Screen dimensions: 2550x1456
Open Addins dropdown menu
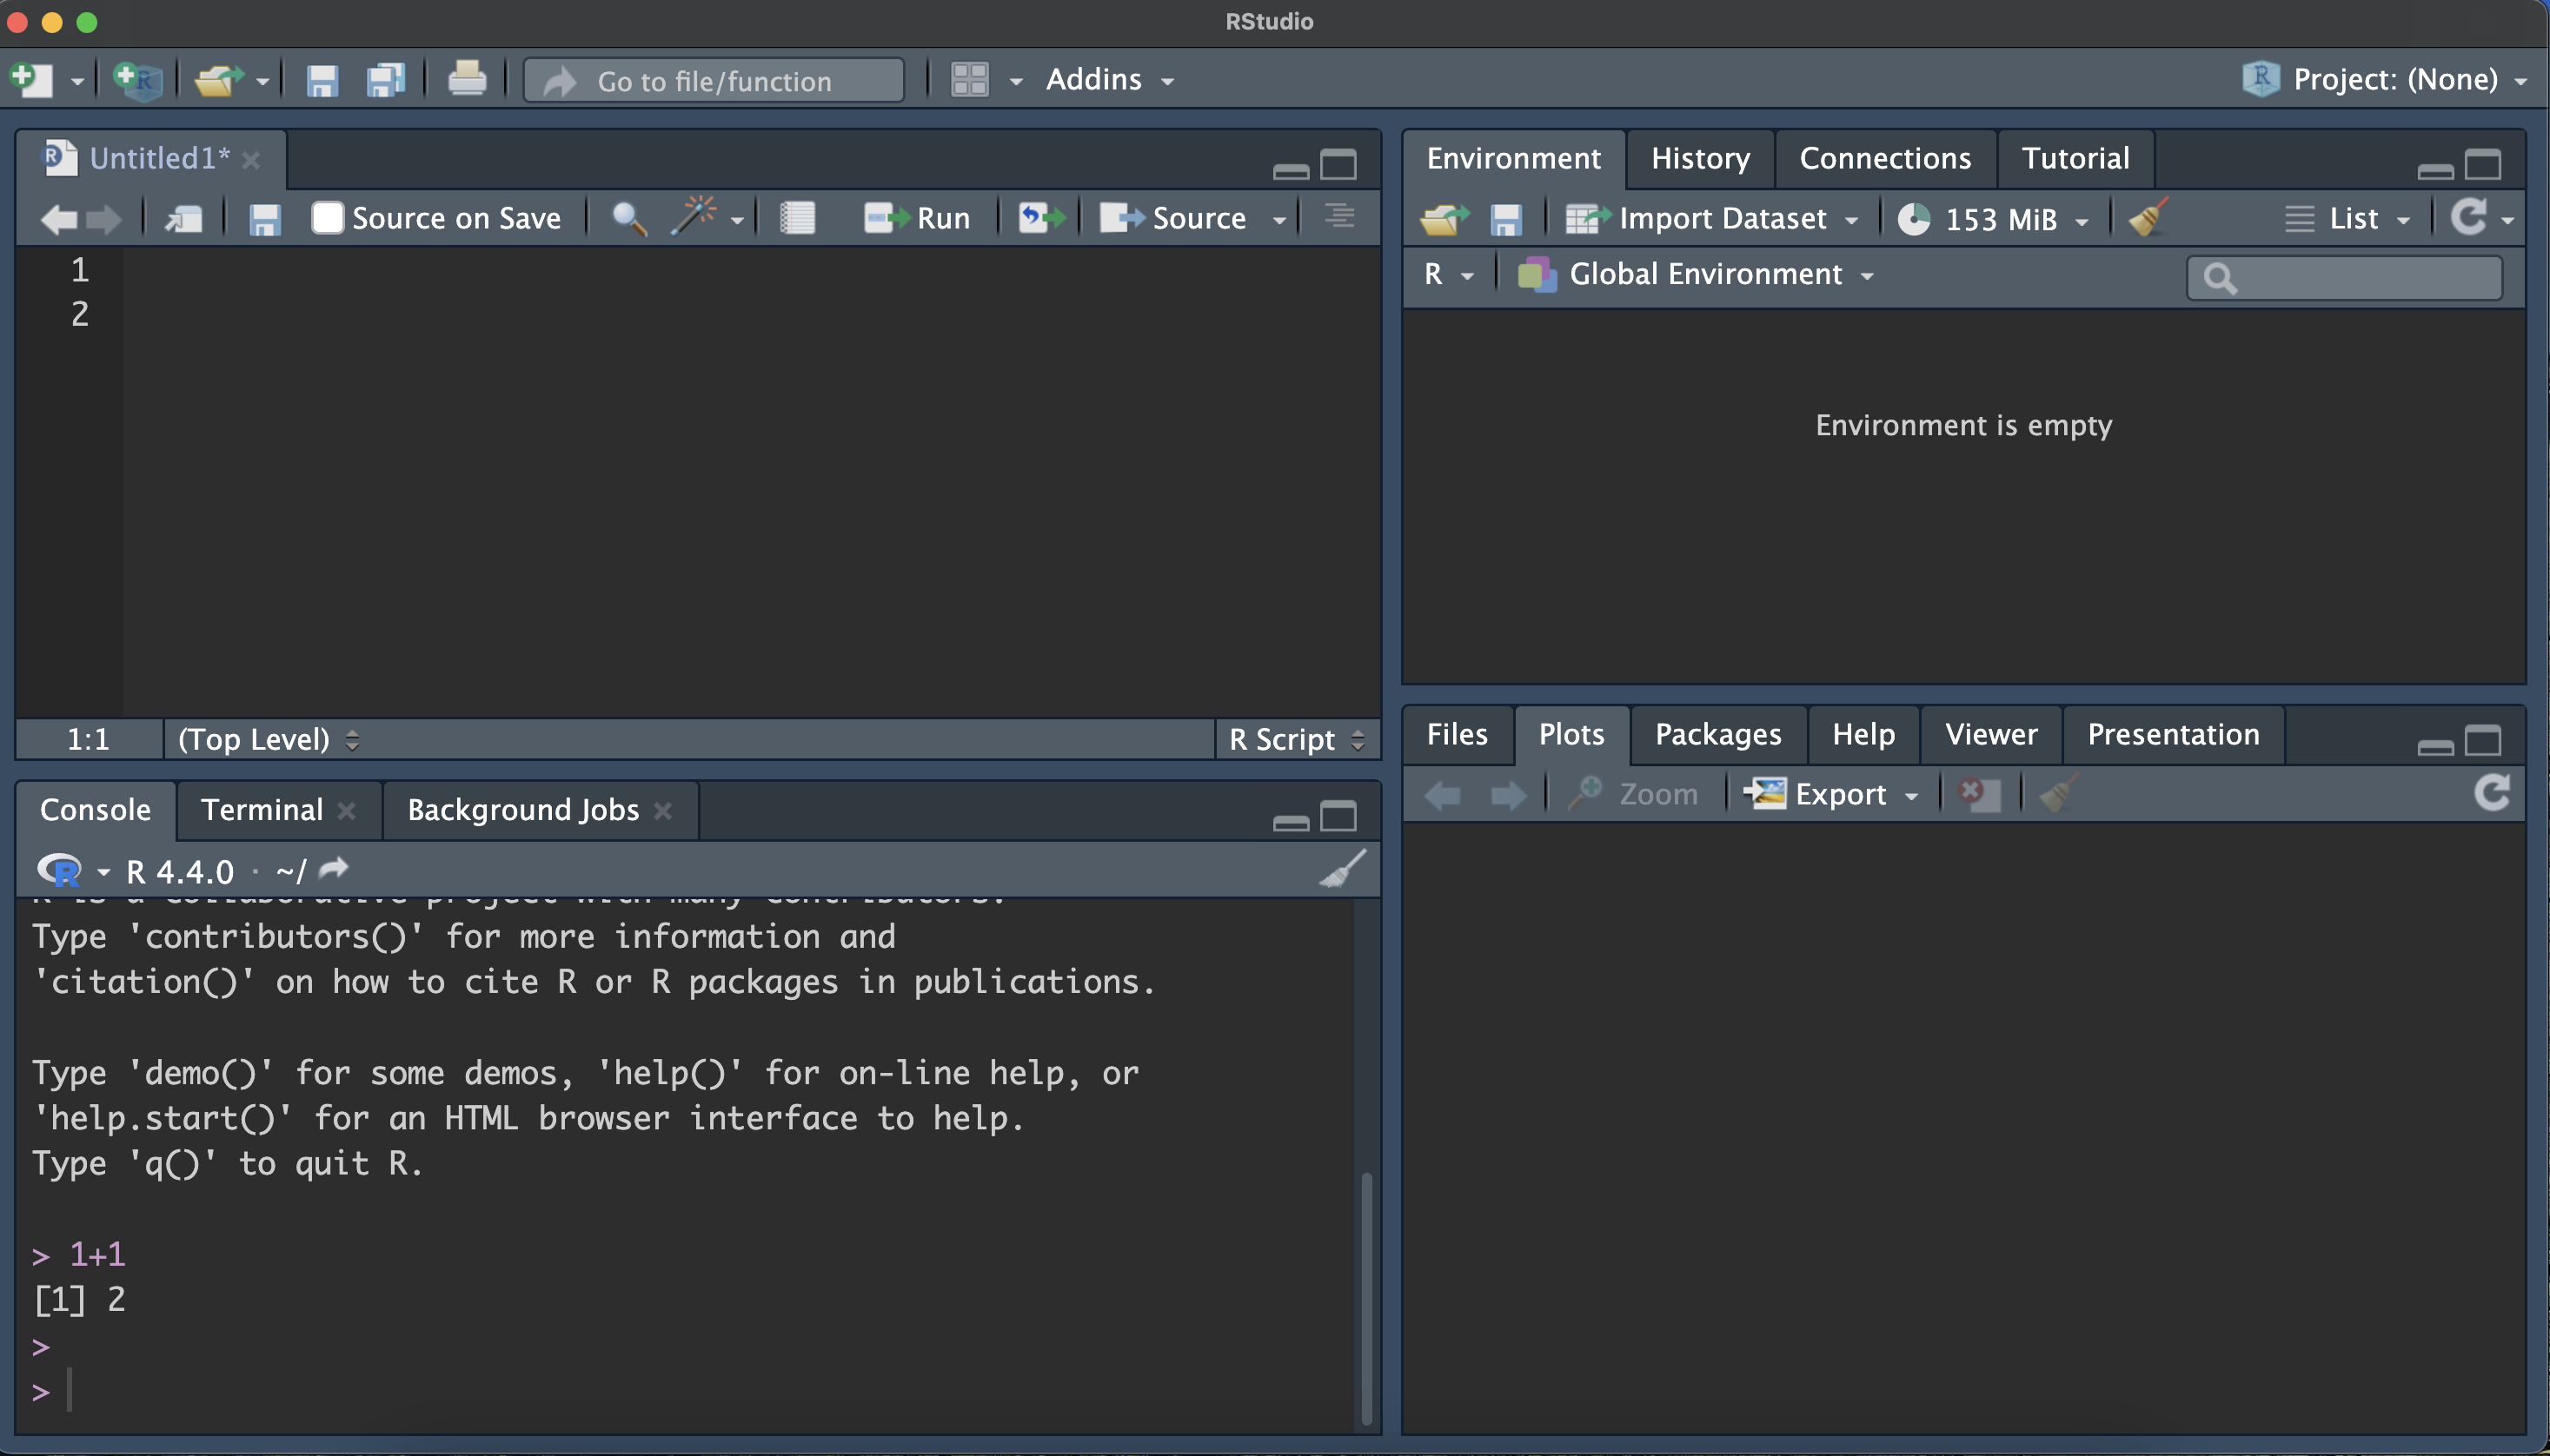pyautogui.click(x=1110, y=79)
